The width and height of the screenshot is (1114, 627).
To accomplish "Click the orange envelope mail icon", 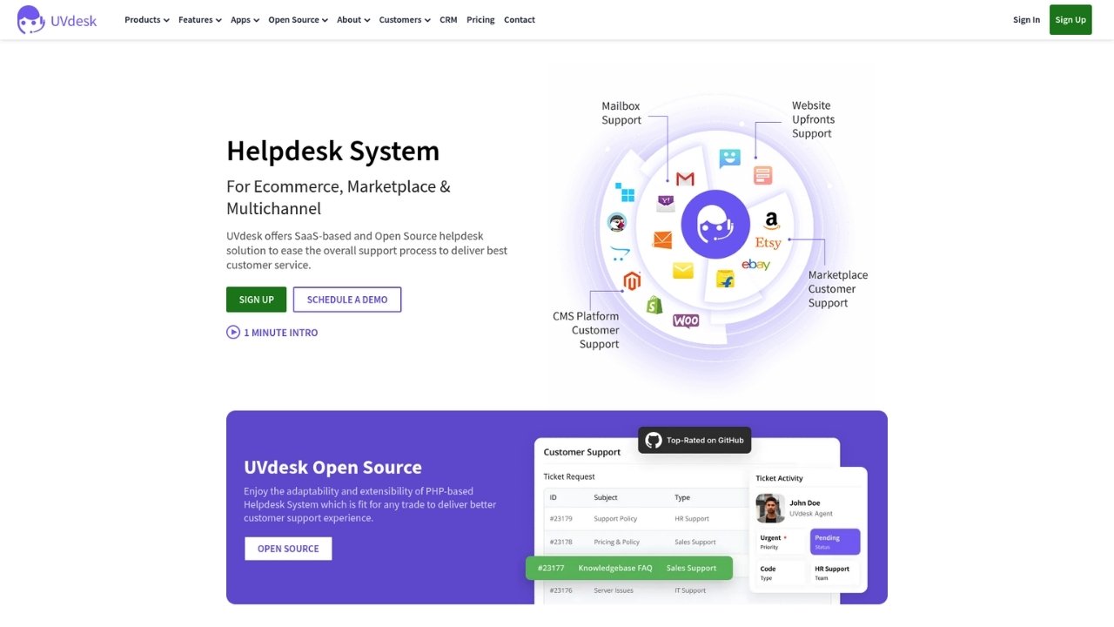I will (x=662, y=240).
